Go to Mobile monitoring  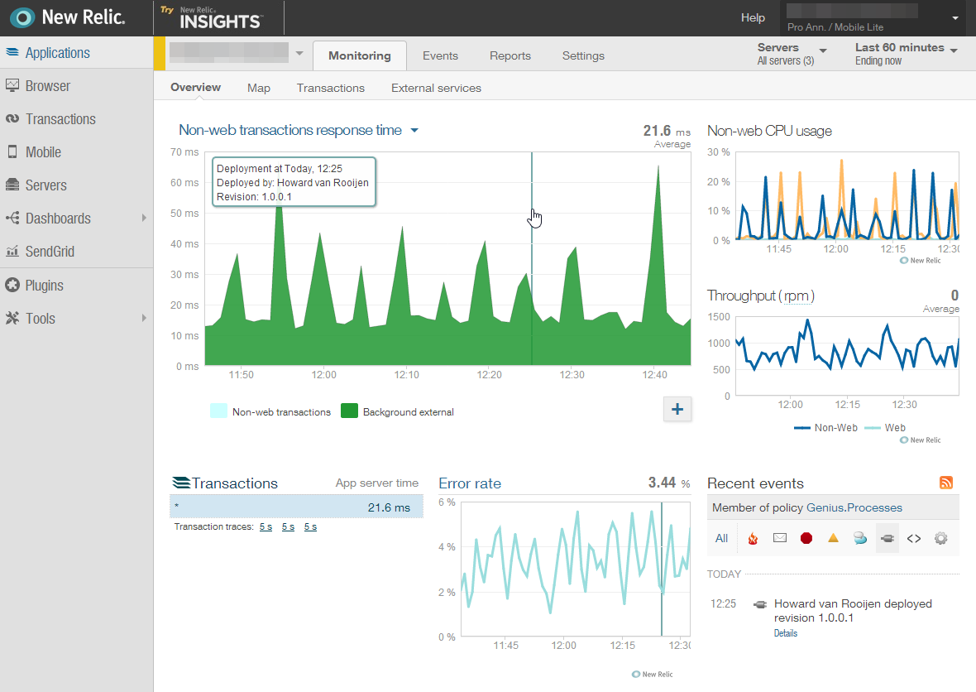76,152
